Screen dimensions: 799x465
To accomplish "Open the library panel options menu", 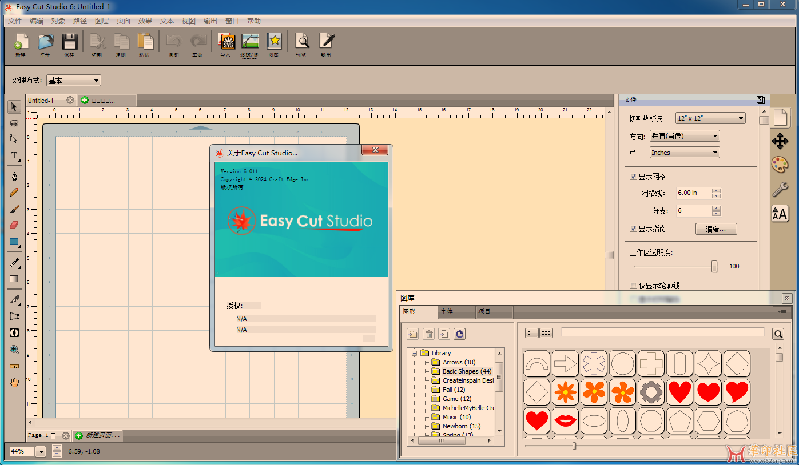I will [x=782, y=312].
